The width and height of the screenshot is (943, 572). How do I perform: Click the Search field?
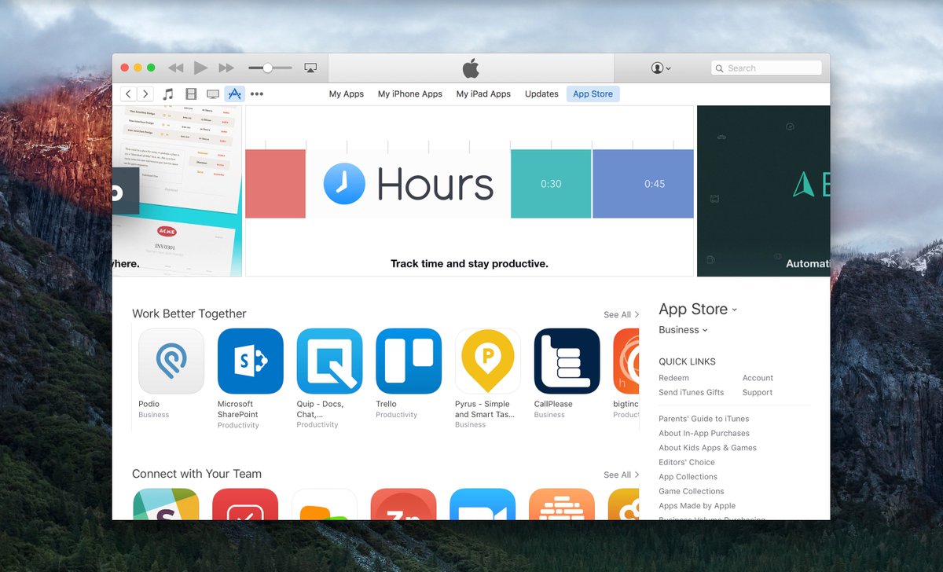[766, 68]
